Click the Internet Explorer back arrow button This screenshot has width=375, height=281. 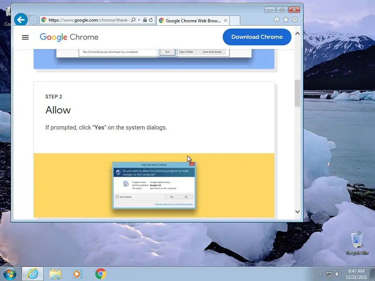point(21,20)
